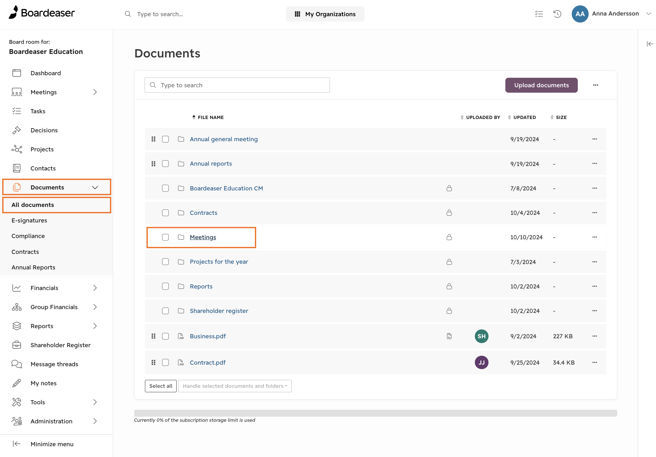Open the Decisions sidebar item
The height and width of the screenshot is (457, 656).
(x=44, y=130)
